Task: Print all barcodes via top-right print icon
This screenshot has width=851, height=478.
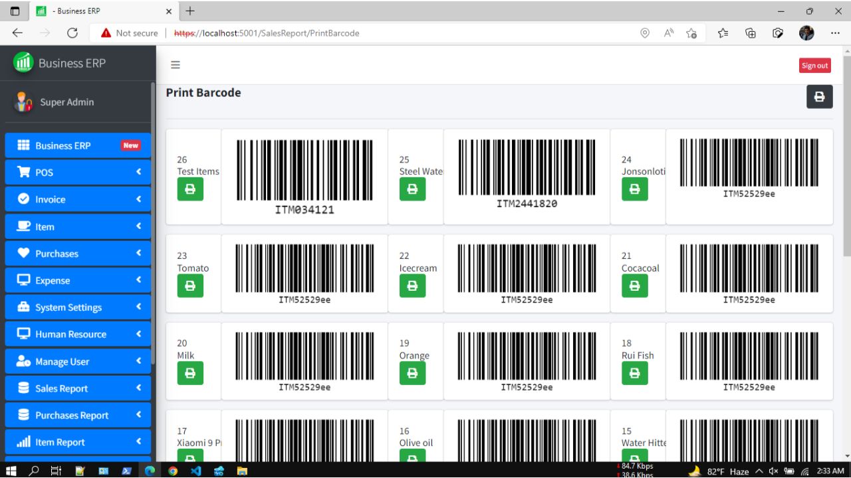Action: coord(819,96)
